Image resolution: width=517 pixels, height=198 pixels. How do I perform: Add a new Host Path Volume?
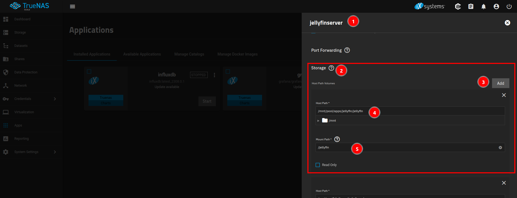(x=500, y=83)
